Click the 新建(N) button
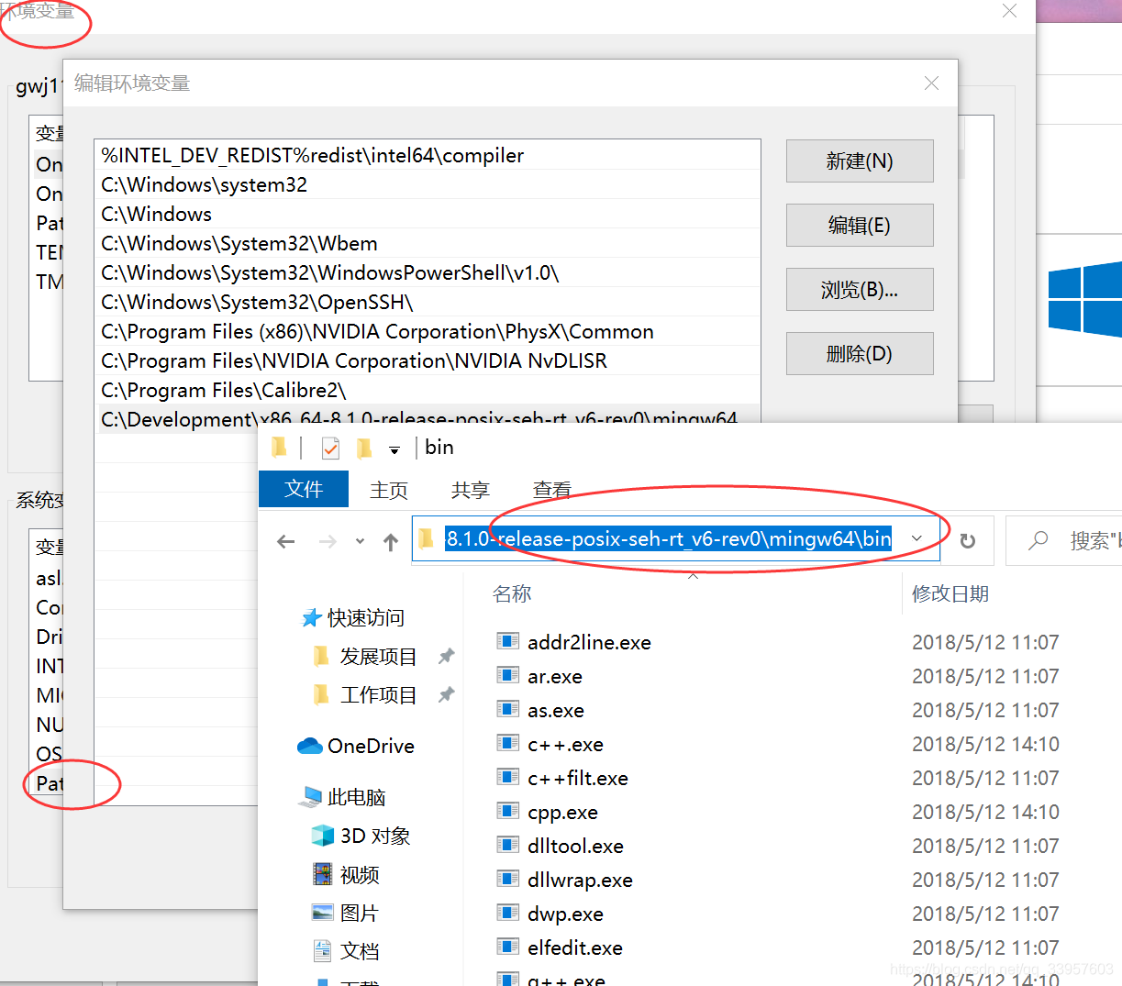Viewport: 1122px width, 986px height. tap(860, 161)
